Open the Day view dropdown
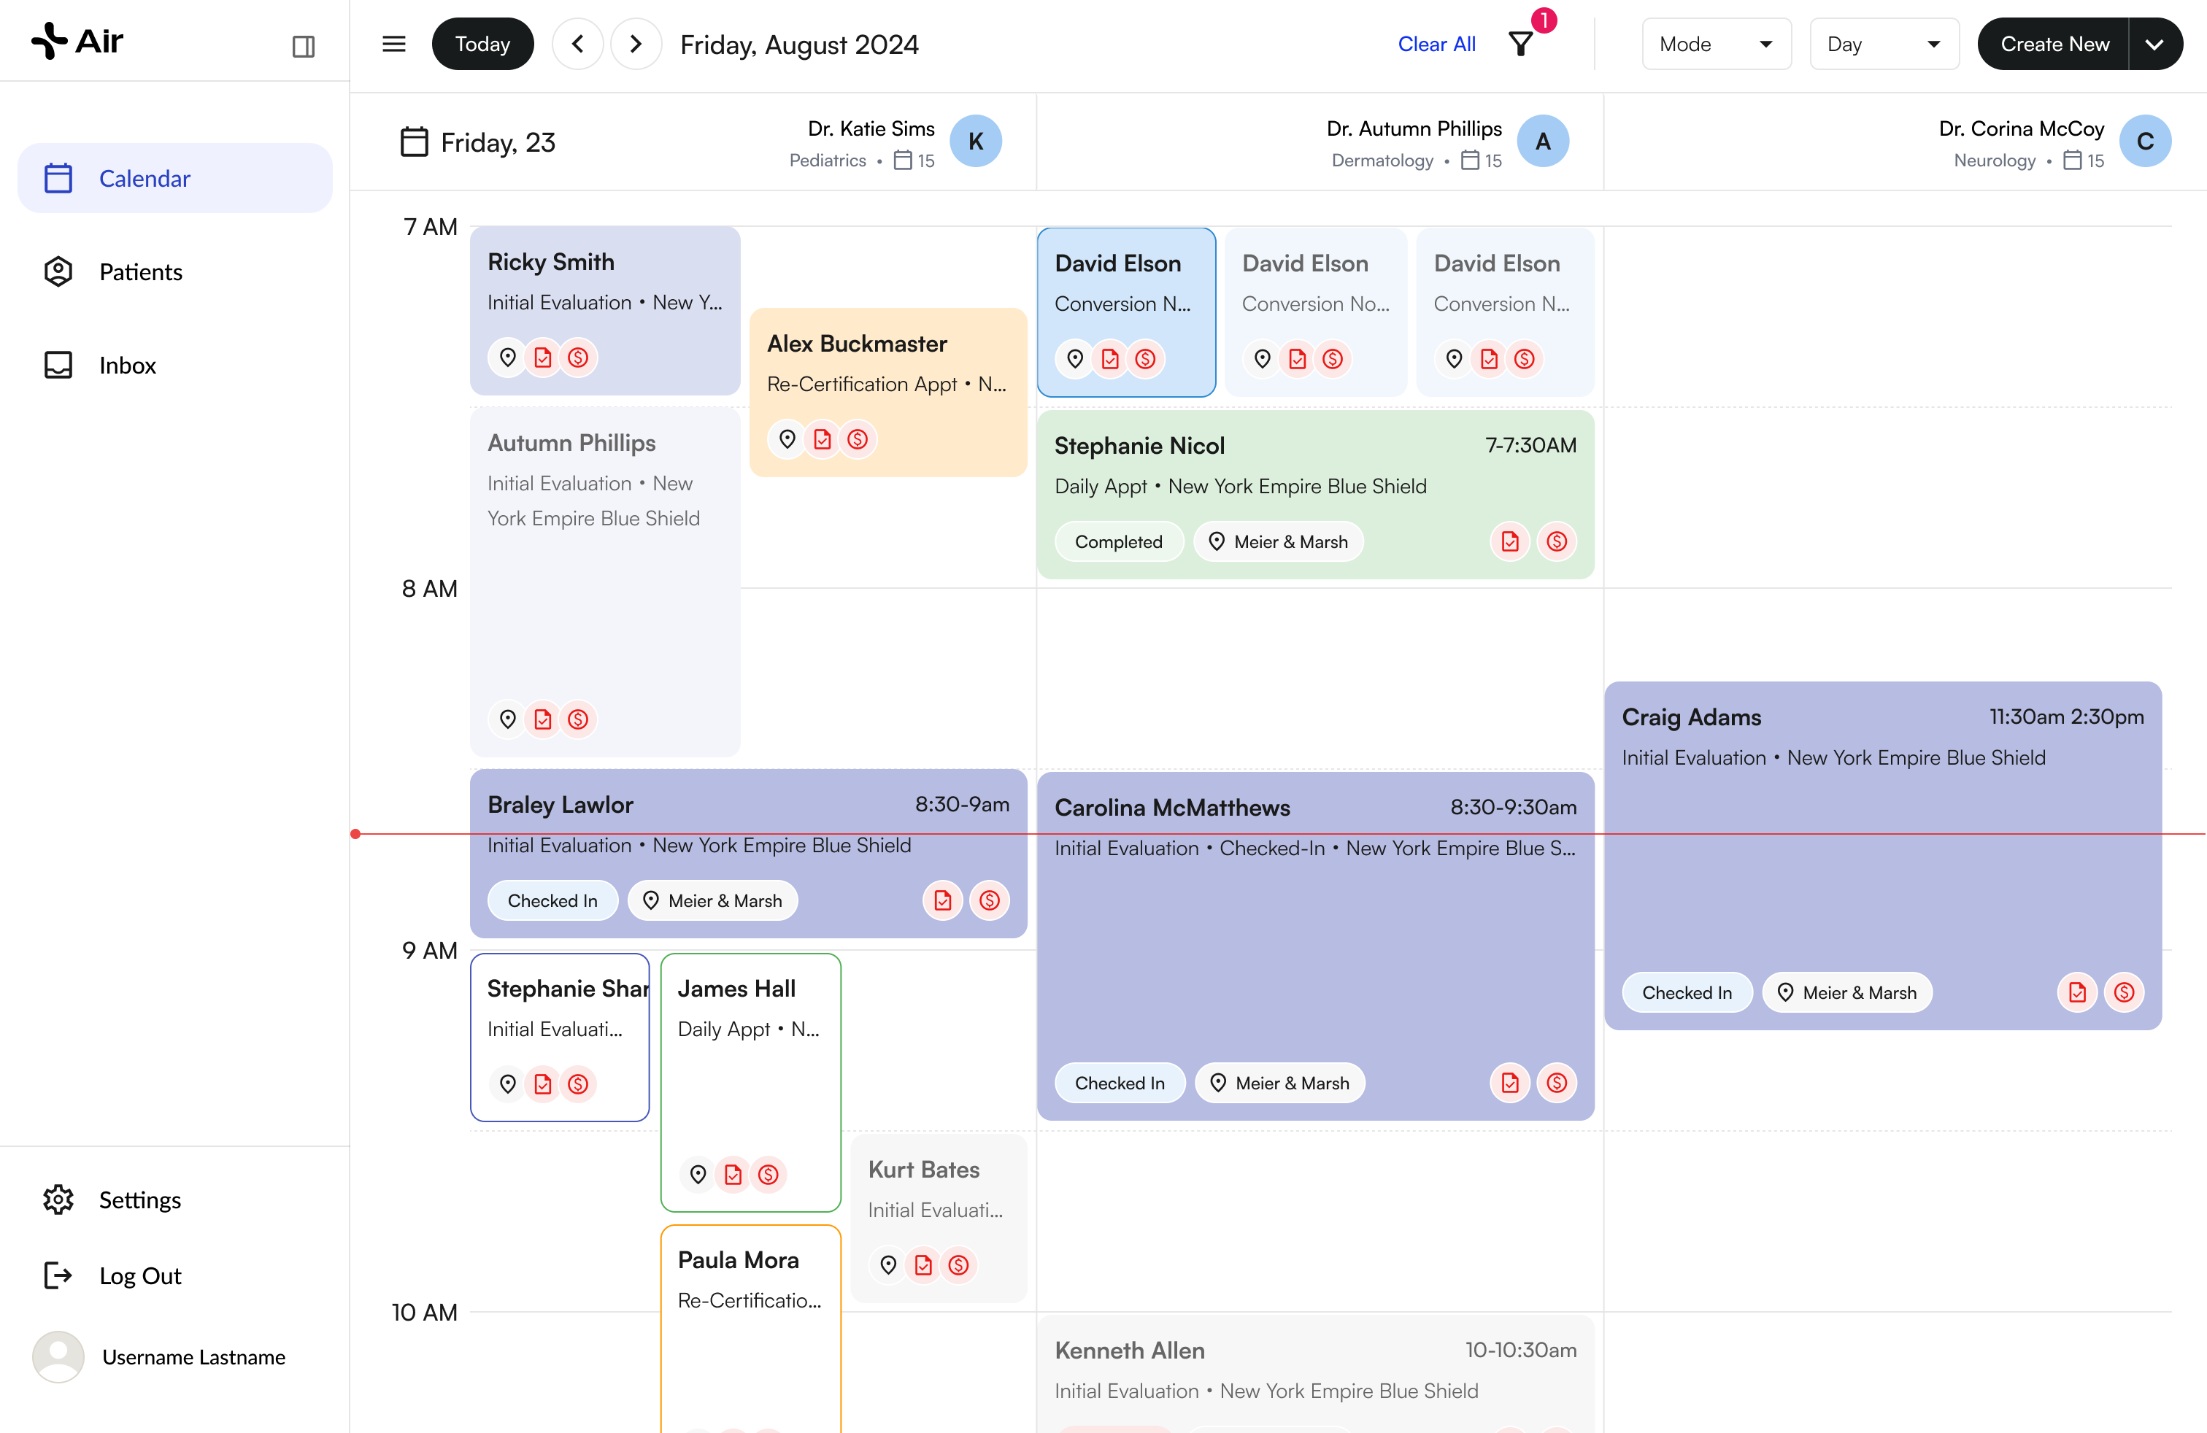Viewport: 2207px width, 1433px height. click(1884, 42)
